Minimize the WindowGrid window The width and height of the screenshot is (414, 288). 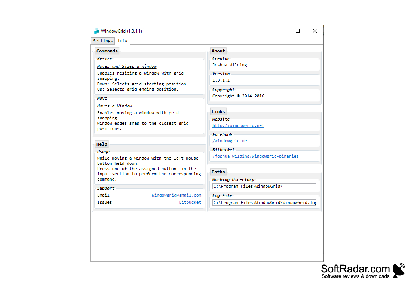281,31
